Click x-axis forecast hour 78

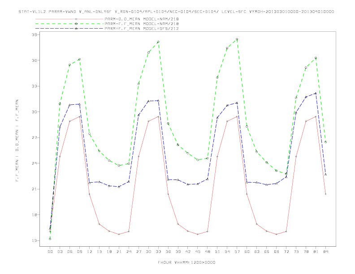coord(306,252)
